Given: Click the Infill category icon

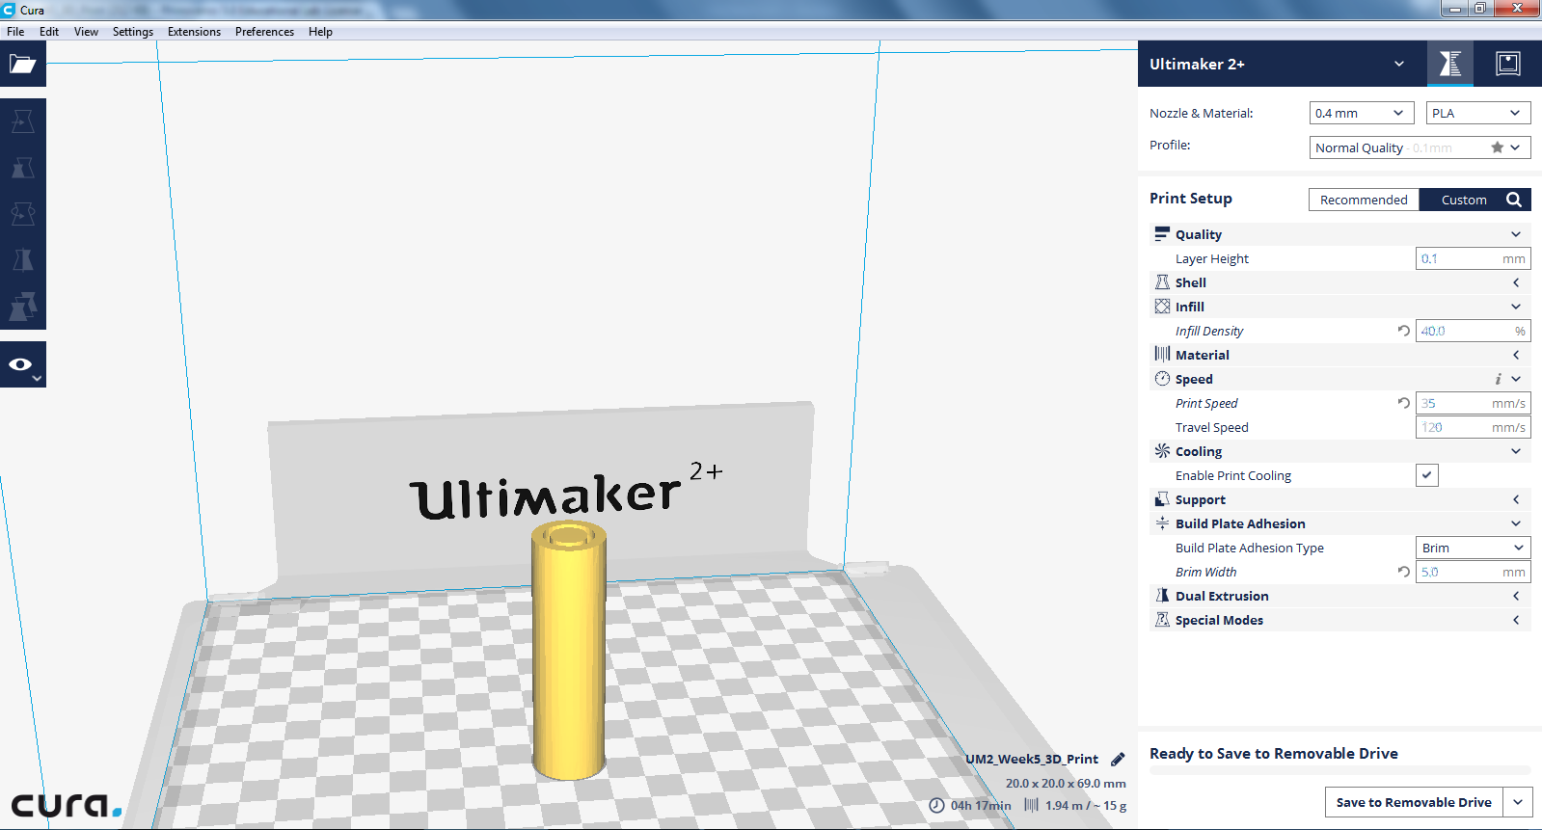Looking at the screenshot, I should click(x=1162, y=307).
